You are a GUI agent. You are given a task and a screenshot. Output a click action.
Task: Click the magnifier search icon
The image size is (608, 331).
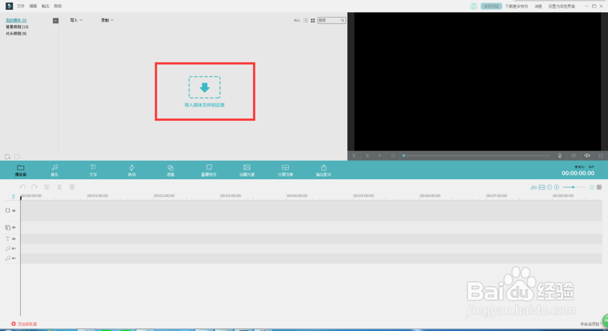[x=342, y=20]
